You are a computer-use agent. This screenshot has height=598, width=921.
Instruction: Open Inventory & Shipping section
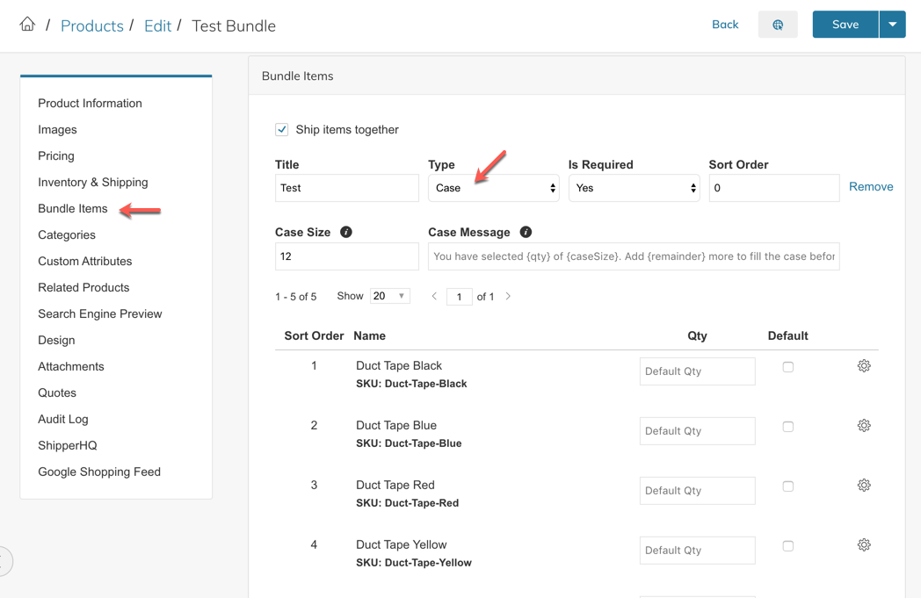(x=93, y=183)
